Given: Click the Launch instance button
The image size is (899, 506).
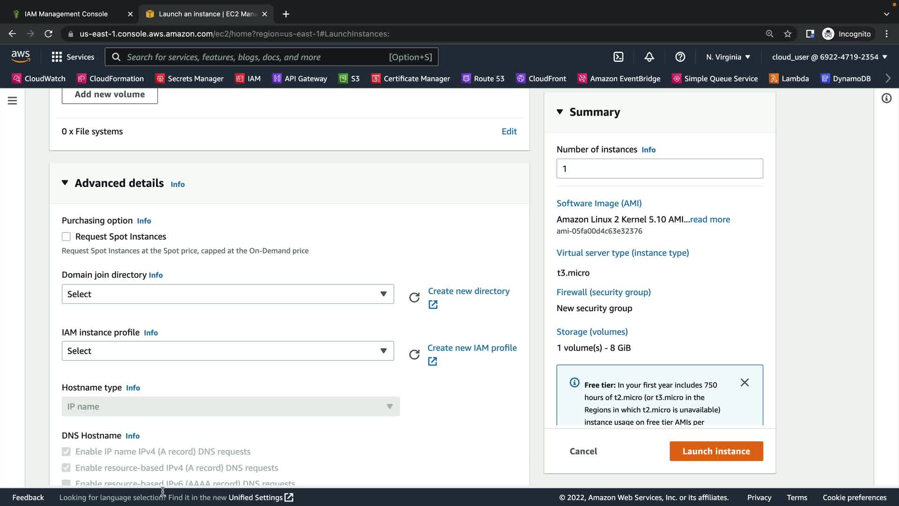Looking at the screenshot, I should coord(716,451).
